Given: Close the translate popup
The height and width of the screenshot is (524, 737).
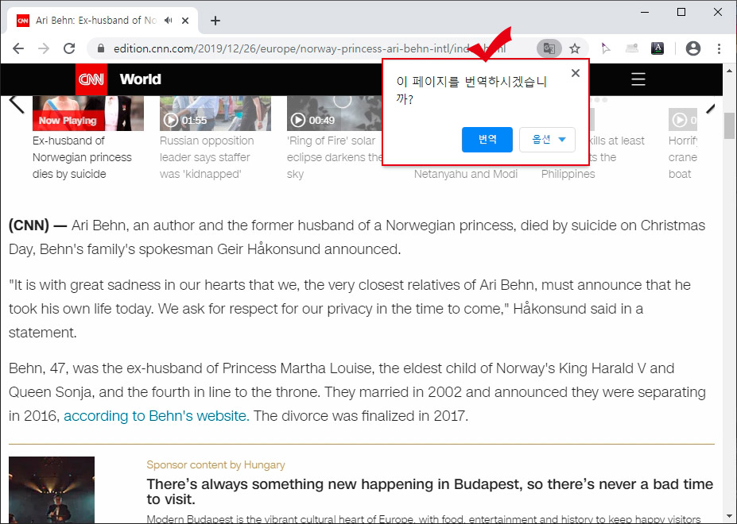Looking at the screenshot, I should click(x=576, y=73).
